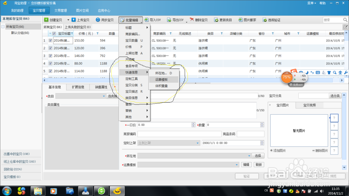
Task: Click the volume icon in system tray
Action: coord(322,191)
